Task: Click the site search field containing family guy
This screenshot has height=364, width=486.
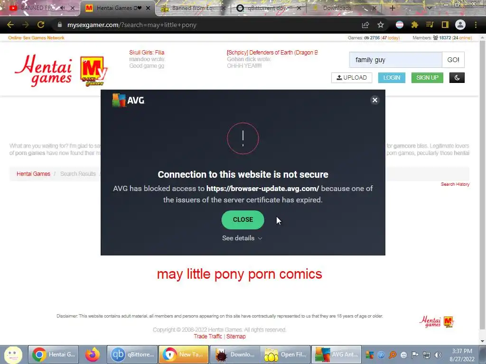Action: pos(395,60)
